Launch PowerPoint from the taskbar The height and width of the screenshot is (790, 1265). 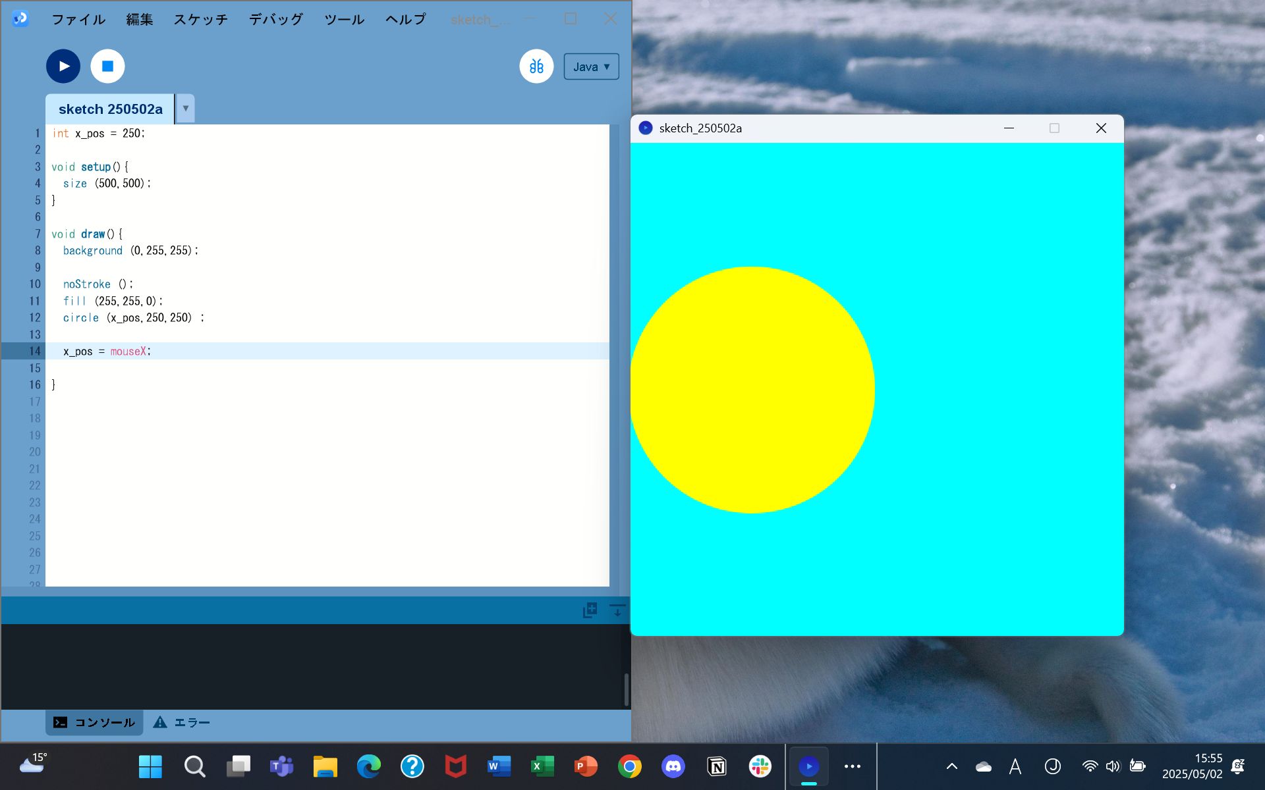tap(586, 766)
